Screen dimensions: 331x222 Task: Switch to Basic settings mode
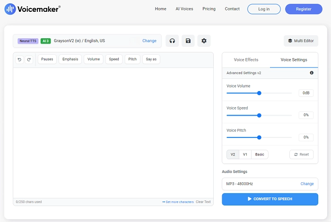pyautogui.click(x=260, y=154)
